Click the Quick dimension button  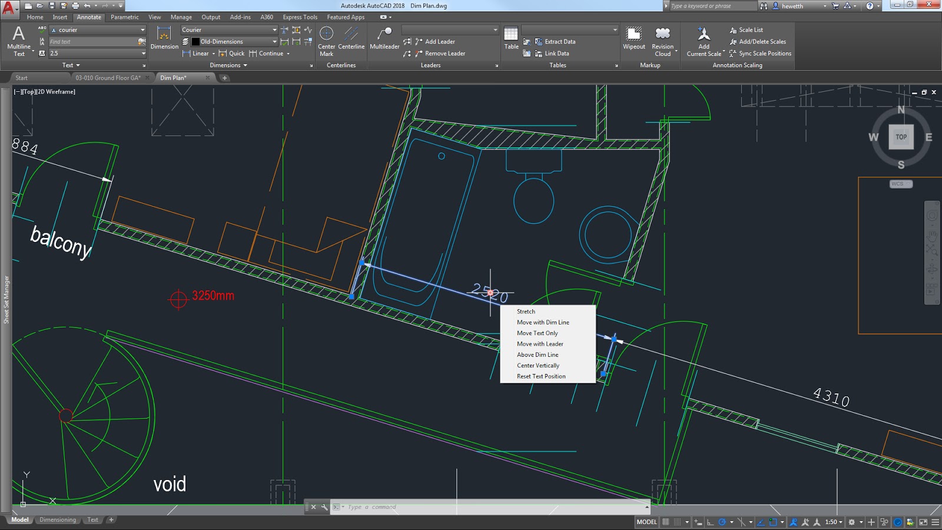231,54
